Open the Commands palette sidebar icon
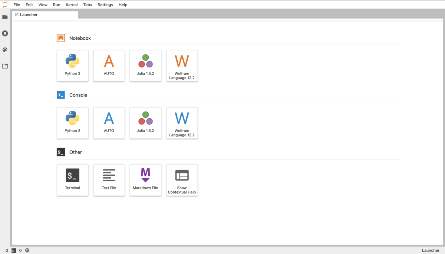 point(5,50)
